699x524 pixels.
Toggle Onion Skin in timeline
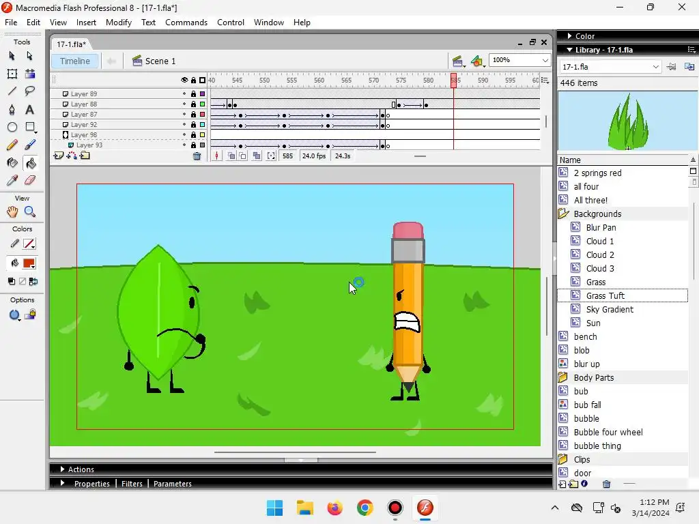(231, 156)
